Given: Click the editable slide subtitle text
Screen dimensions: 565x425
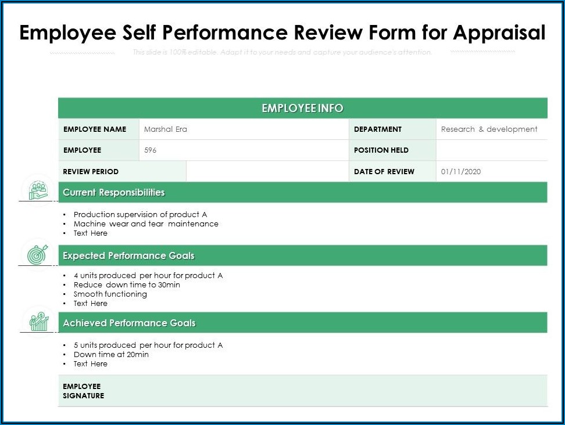Looking at the screenshot, I should click(x=282, y=52).
